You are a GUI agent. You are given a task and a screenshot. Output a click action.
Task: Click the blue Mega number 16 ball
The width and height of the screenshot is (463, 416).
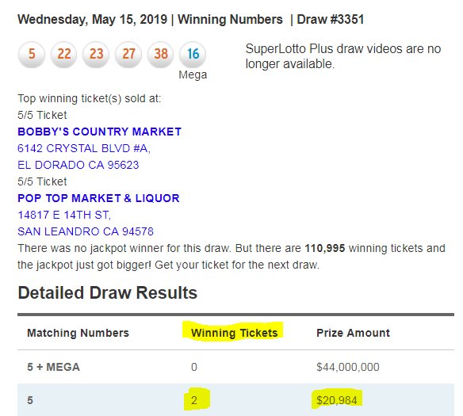[x=193, y=55]
